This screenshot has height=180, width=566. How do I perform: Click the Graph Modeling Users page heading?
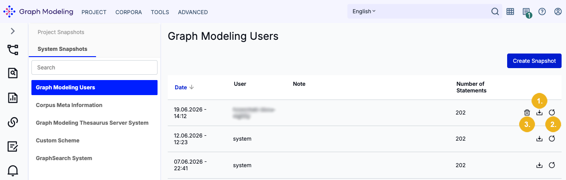[223, 36]
